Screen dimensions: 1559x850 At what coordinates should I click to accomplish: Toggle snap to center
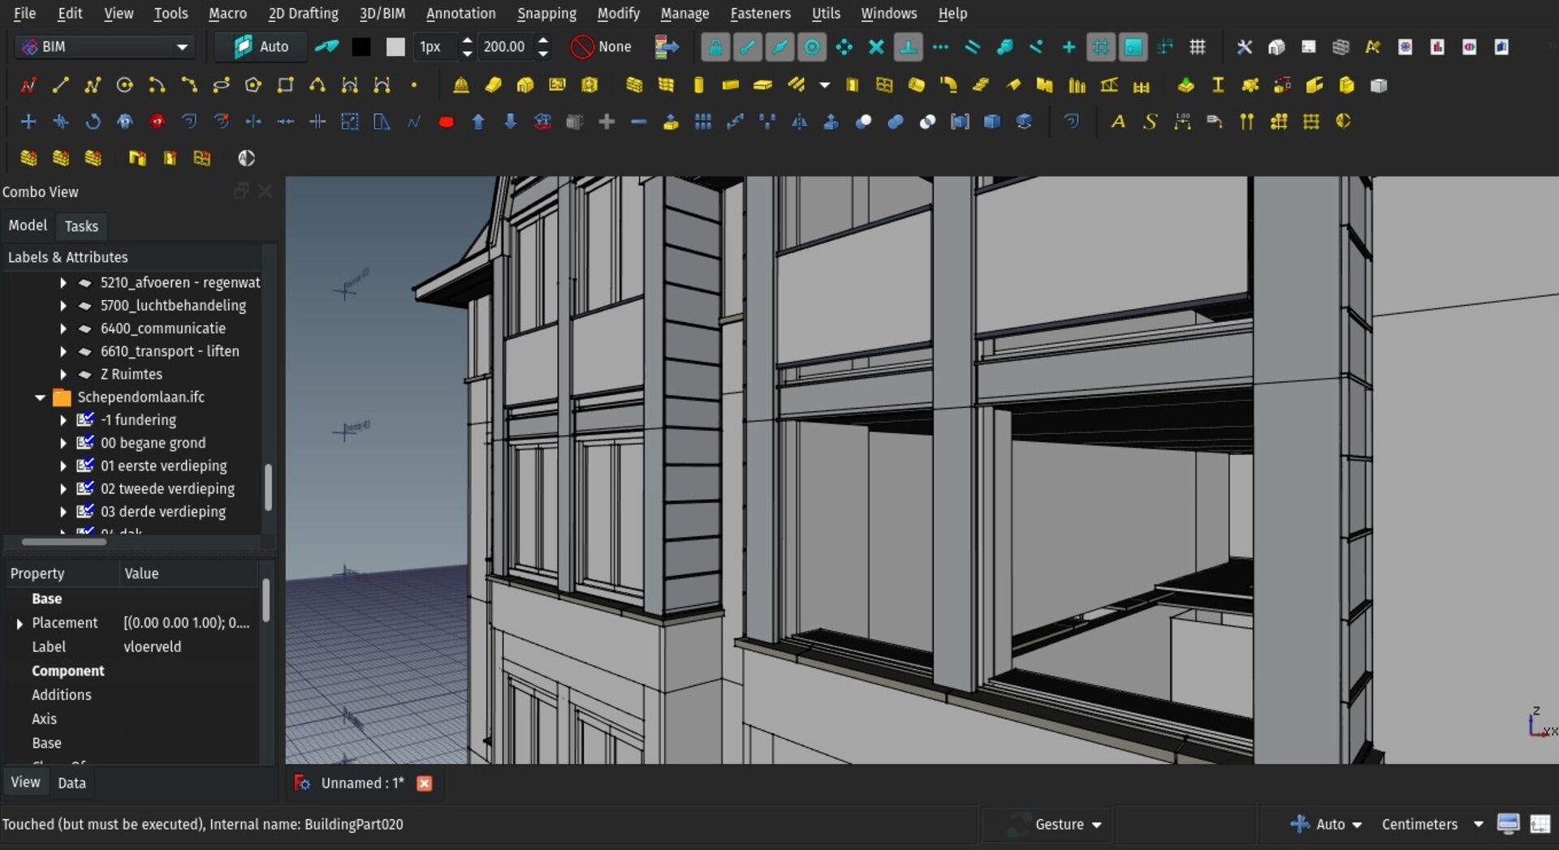coord(811,47)
